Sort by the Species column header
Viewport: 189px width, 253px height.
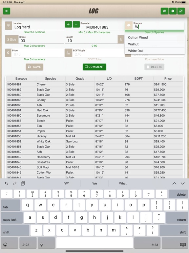coord(51,79)
